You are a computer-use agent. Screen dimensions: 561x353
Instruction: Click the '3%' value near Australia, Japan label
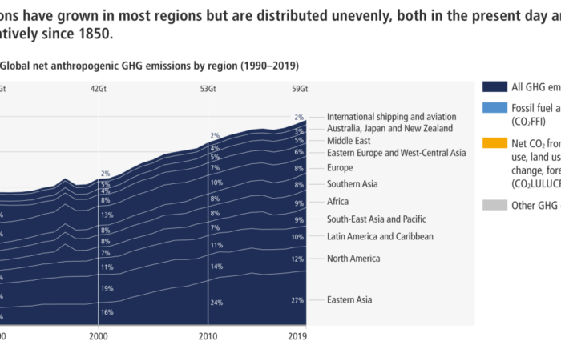[299, 132]
